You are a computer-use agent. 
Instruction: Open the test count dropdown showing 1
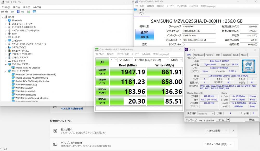pos(114,60)
